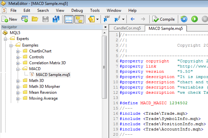208x138 pixels.
Task: Click the yellow styler tag icon
Action: [x=91, y=19]
